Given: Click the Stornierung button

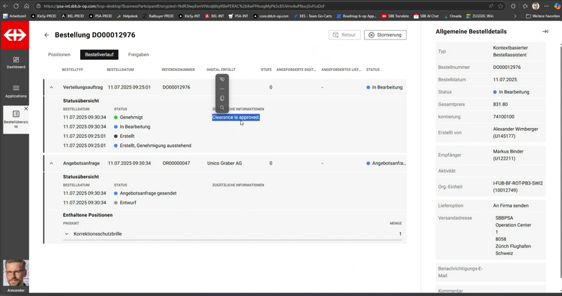Looking at the screenshot, I should (385, 34).
